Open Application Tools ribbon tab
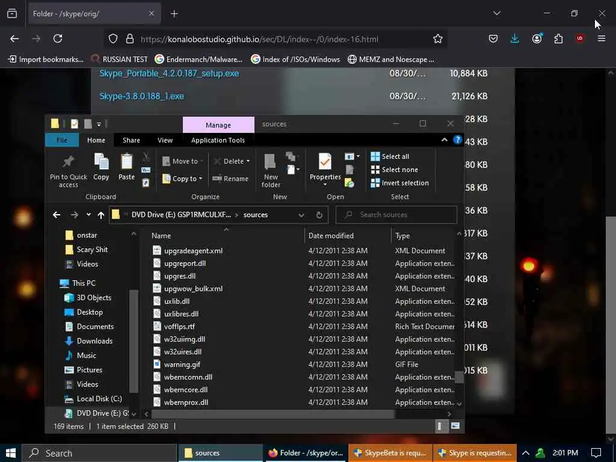Viewport: 616px width, 462px height. coord(218,140)
